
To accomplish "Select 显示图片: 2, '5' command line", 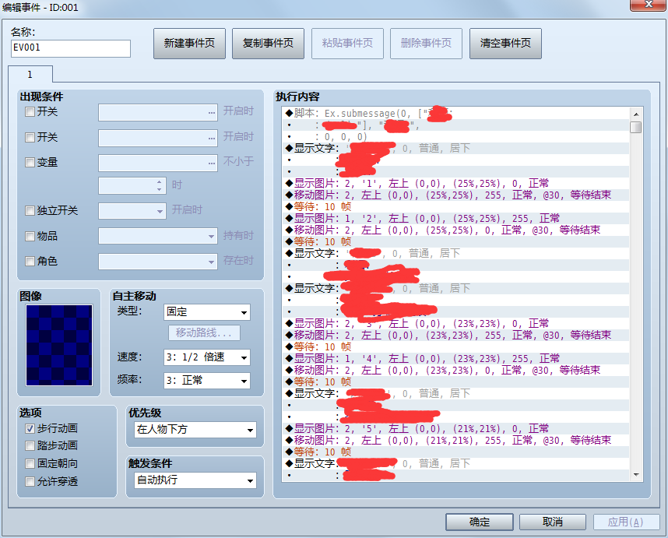I will pyautogui.click(x=455, y=428).
